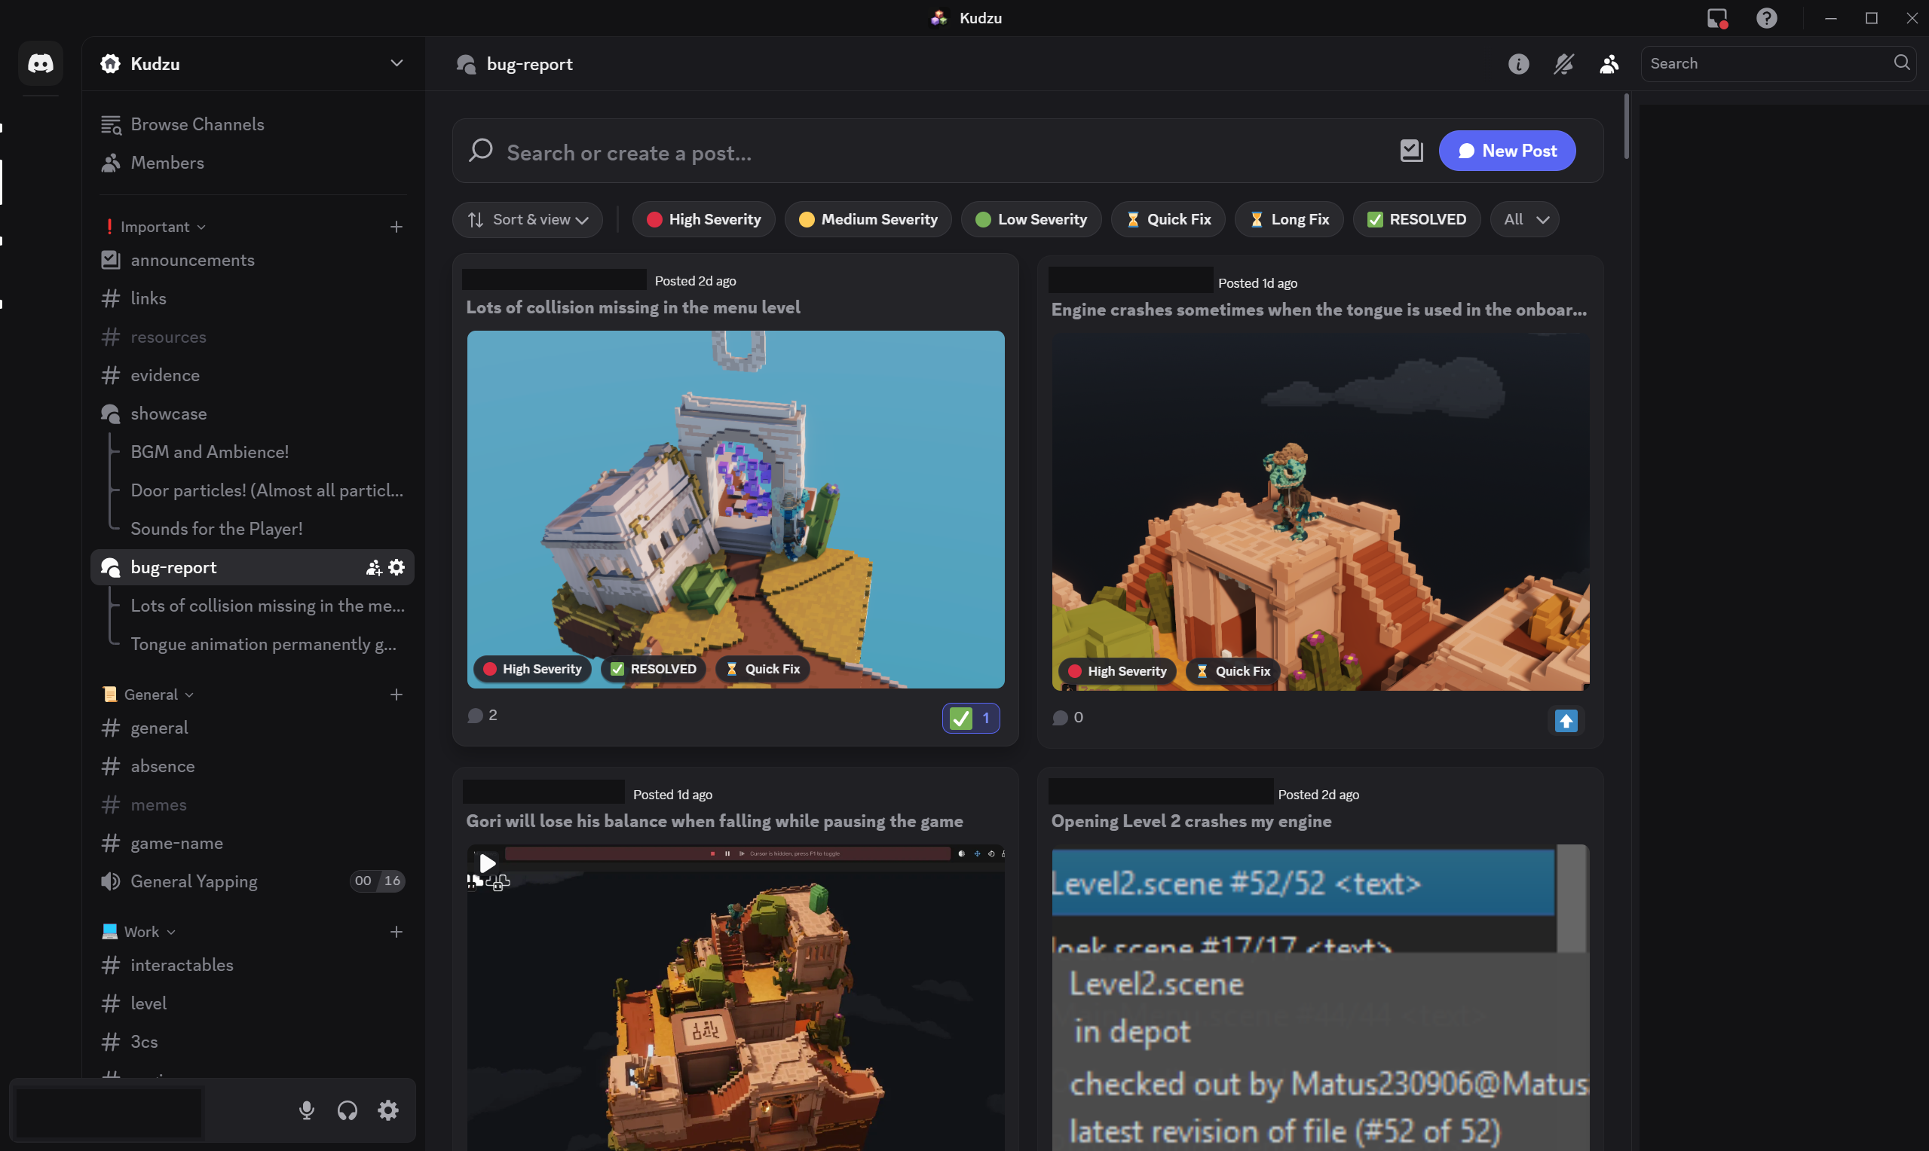This screenshot has width=1929, height=1151.
Task: Open Gori will lose his balance post
Action: point(714,821)
